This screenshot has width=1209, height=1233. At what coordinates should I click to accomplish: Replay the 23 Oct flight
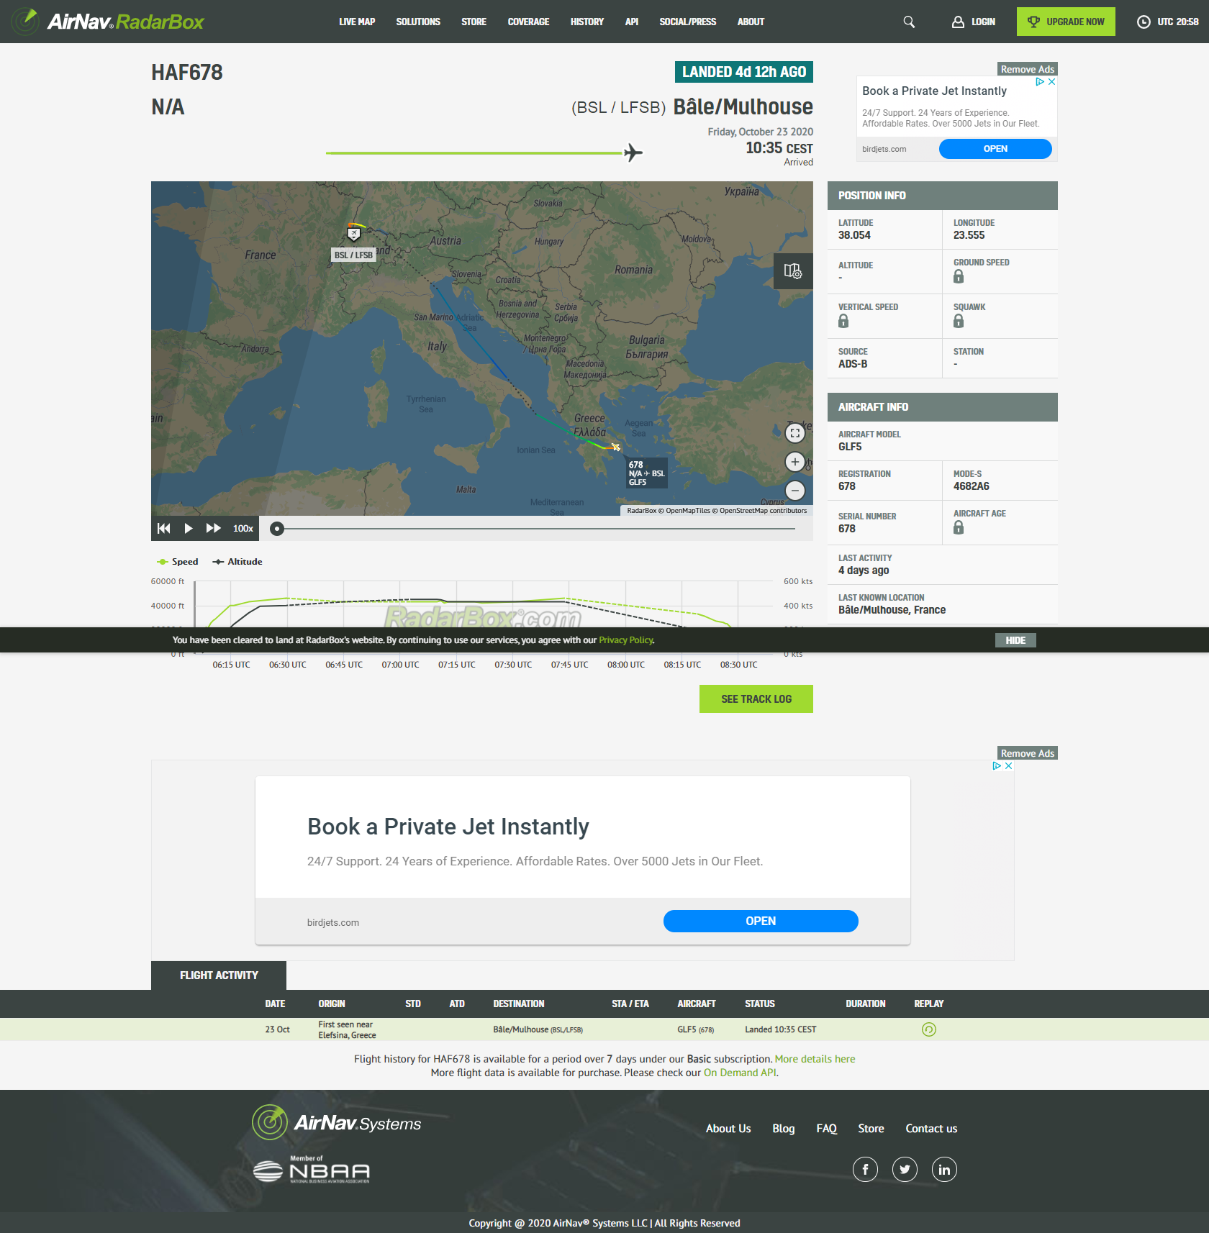click(x=928, y=1029)
